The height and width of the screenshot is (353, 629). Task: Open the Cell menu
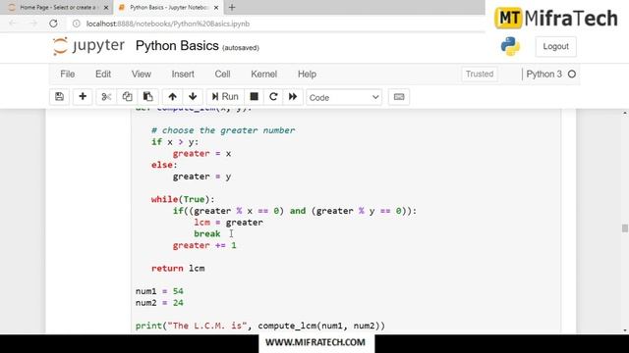click(x=222, y=75)
